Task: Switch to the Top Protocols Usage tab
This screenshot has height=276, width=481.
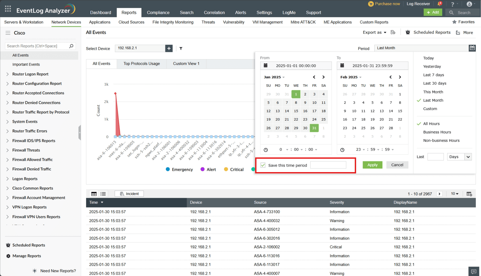Action: click(142, 64)
